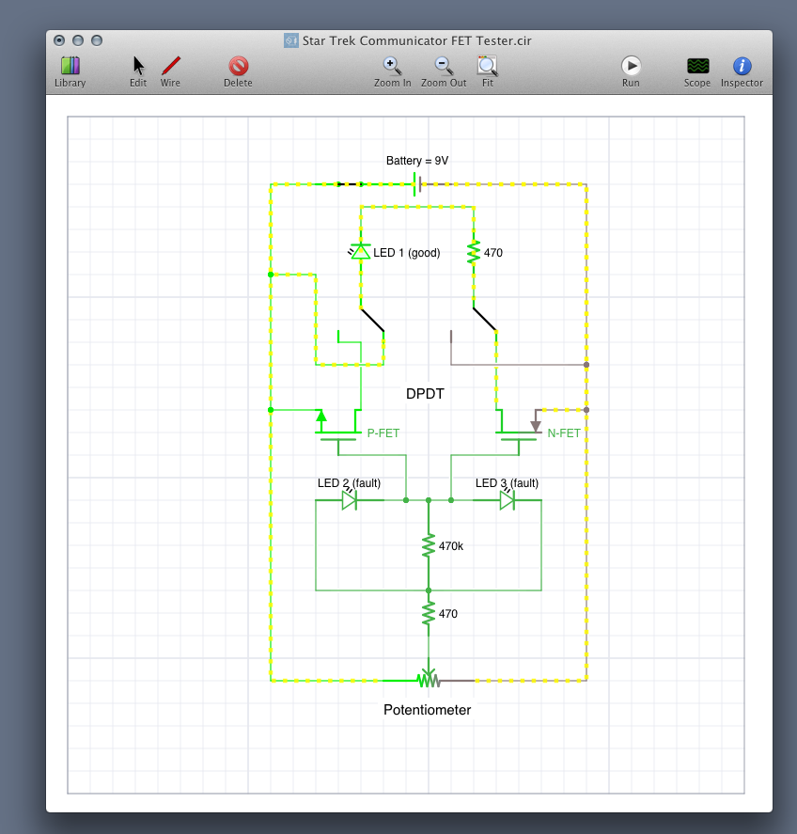Open the Inspector panel
The image size is (797, 834).
[742, 71]
